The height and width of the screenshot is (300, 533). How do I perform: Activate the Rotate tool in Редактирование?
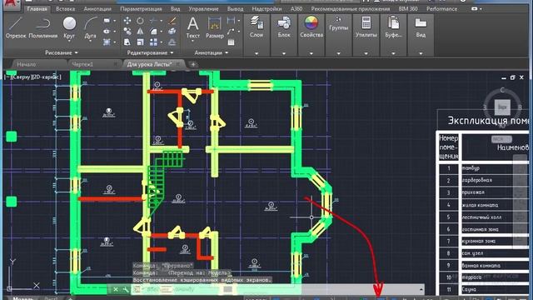coord(140,21)
